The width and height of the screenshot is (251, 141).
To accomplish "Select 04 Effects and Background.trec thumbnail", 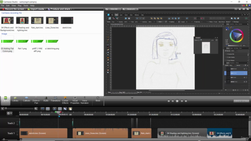I will click(7, 20).
